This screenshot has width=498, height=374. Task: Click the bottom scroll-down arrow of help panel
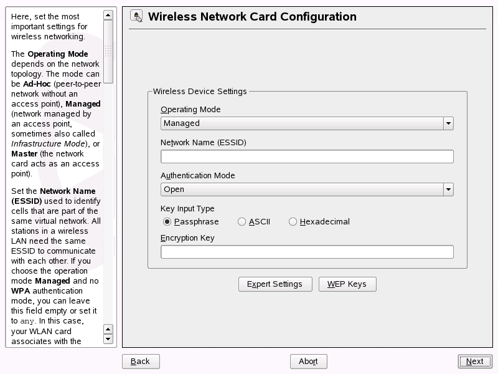108,339
